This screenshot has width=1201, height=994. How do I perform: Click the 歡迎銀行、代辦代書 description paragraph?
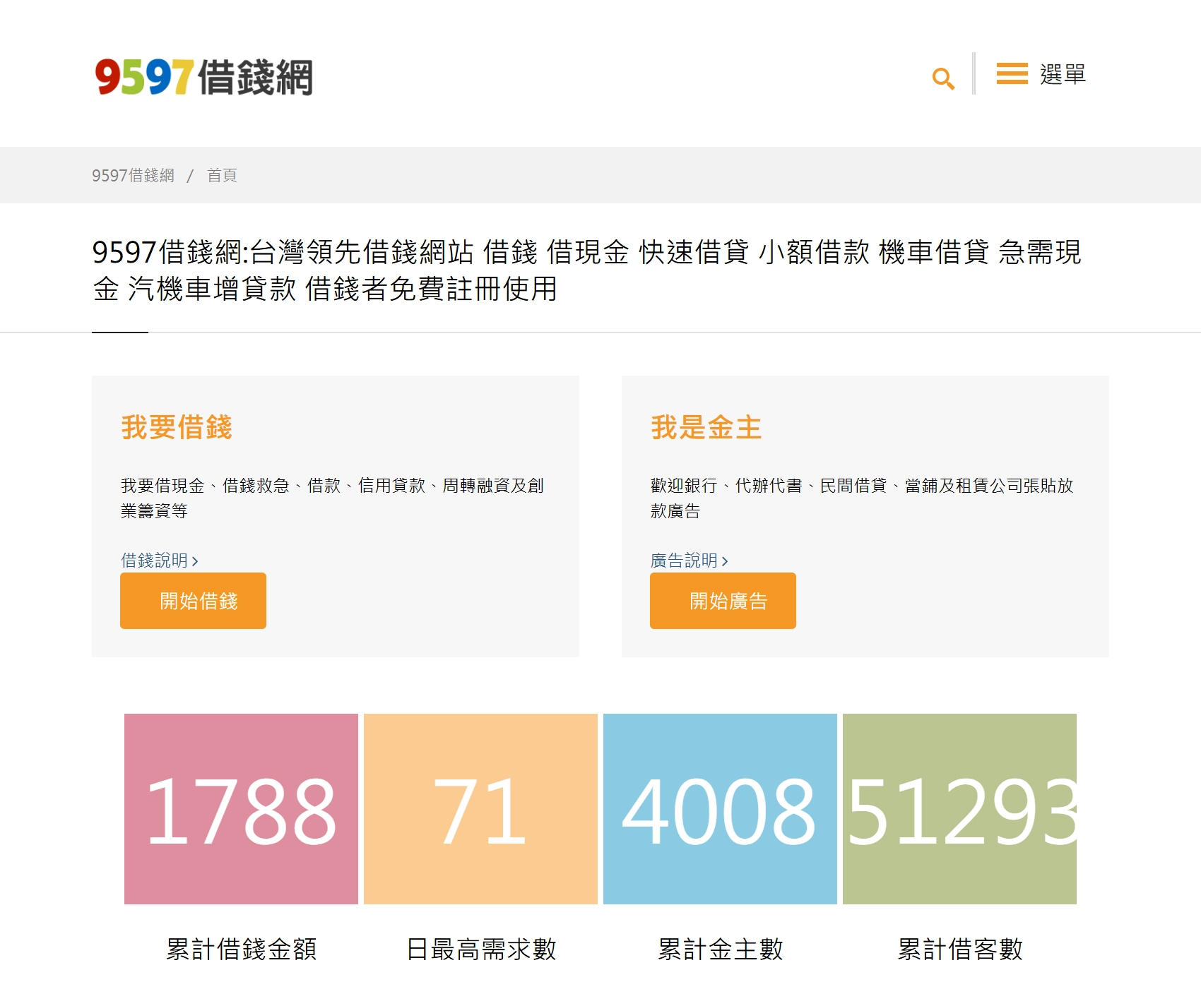click(x=862, y=498)
